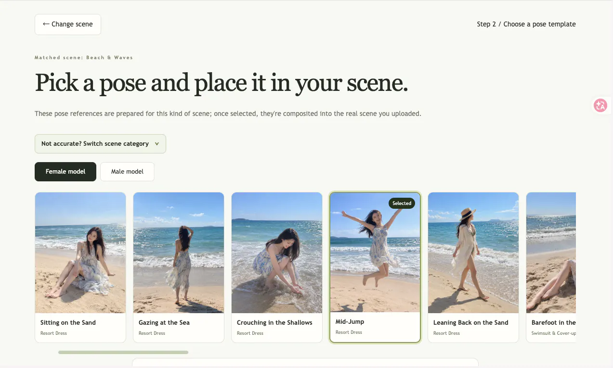The image size is (613, 368).
Task: Click the 'Crouching in the Shallows' title text
Action: [274, 323]
